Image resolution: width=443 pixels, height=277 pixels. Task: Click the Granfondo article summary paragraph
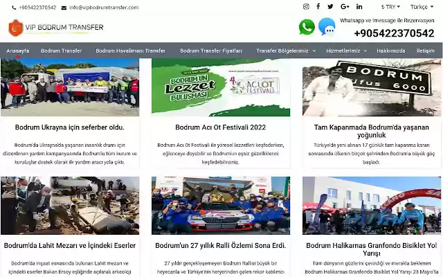coord(372,267)
